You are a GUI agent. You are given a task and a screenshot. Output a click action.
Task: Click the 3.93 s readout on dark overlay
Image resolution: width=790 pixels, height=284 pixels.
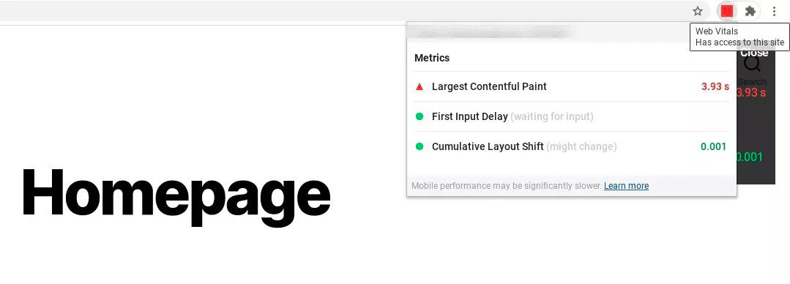[x=752, y=93]
